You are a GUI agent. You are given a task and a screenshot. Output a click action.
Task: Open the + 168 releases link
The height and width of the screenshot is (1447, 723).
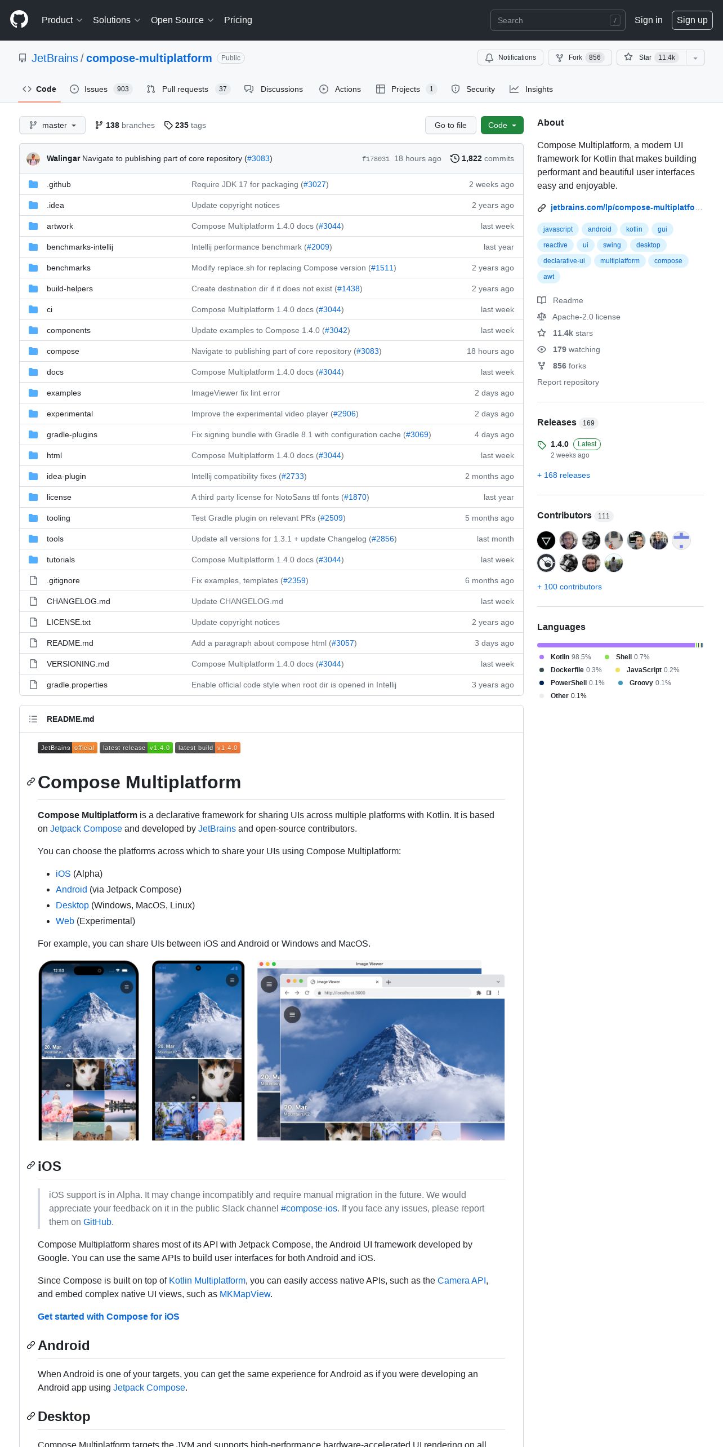(x=564, y=475)
